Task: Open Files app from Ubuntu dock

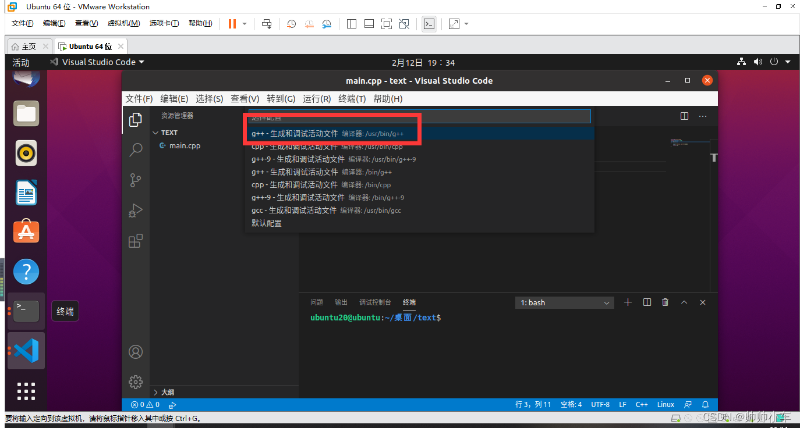Action: pyautogui.click(x=26, y=113)
